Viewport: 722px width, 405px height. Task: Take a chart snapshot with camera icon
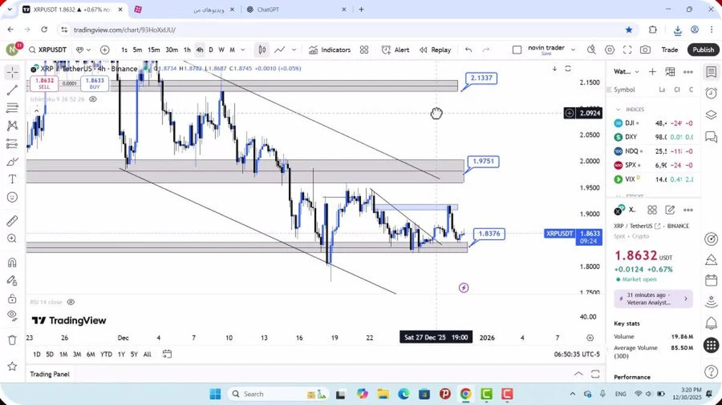(x=645, y=50)
